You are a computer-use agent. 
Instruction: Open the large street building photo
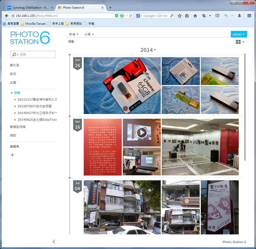pos(122,207)
